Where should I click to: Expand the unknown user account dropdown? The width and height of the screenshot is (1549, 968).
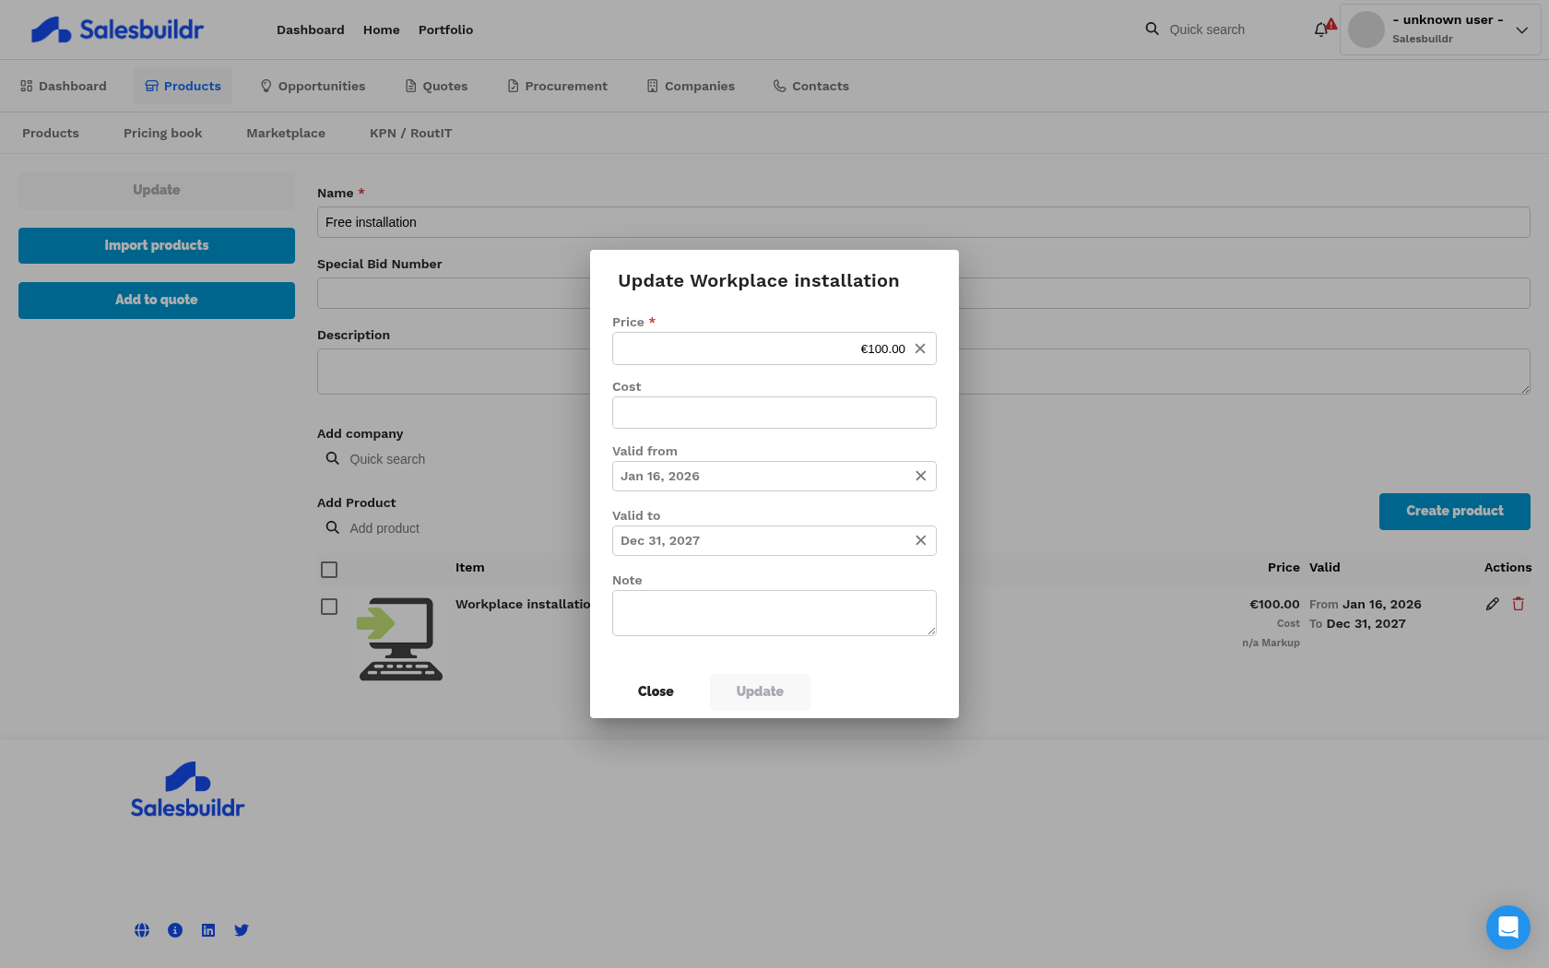[x=1522, y=30]
